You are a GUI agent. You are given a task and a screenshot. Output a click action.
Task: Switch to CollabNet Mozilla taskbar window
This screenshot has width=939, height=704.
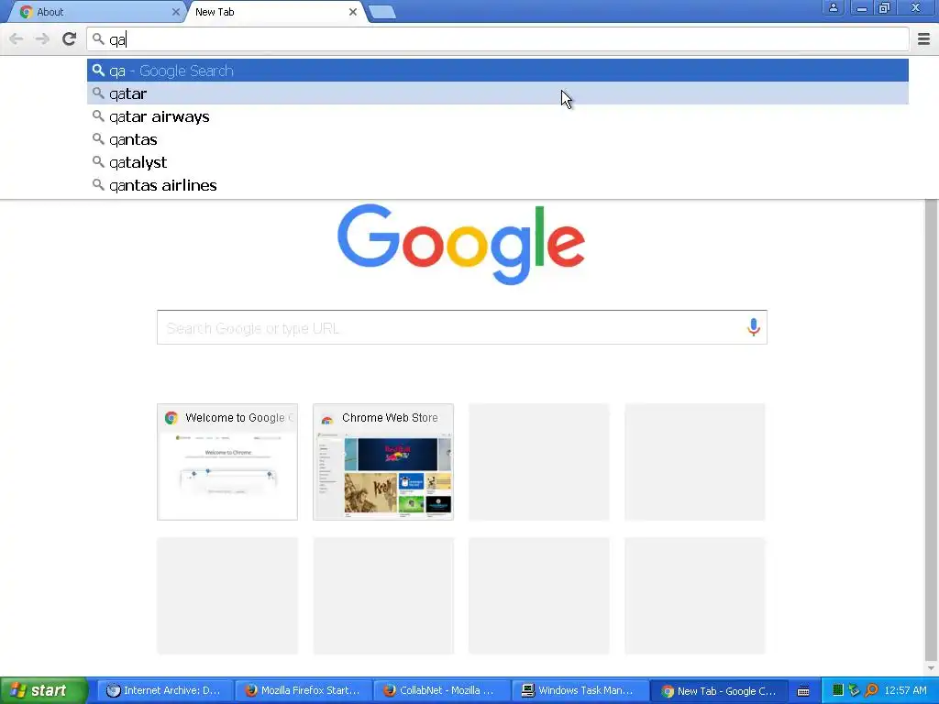coord(442,690)
